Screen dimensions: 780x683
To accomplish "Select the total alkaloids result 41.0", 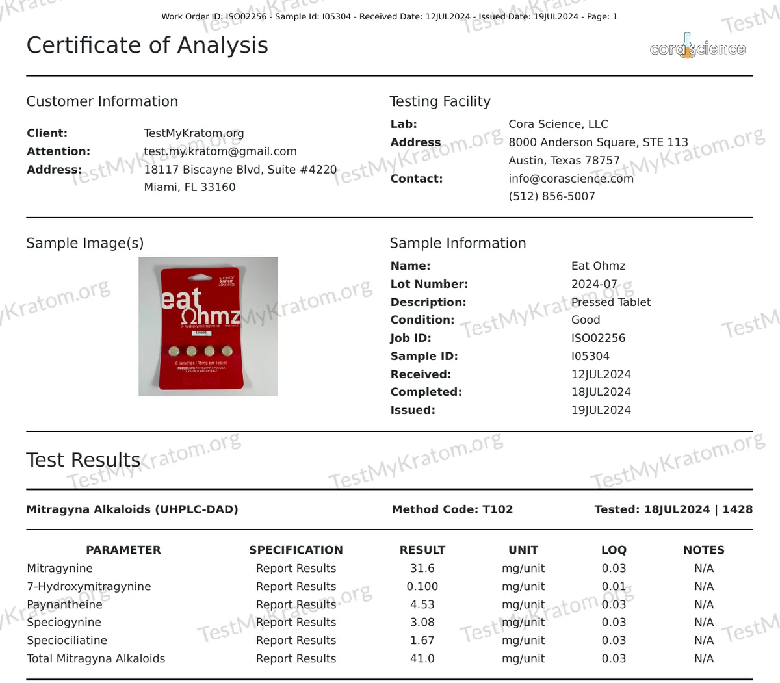I will coord(422,658).
